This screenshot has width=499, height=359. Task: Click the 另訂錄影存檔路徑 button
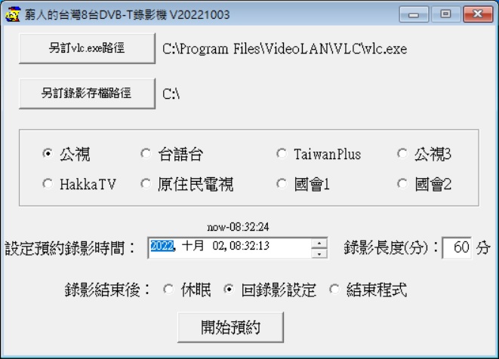tap(88, 94)
